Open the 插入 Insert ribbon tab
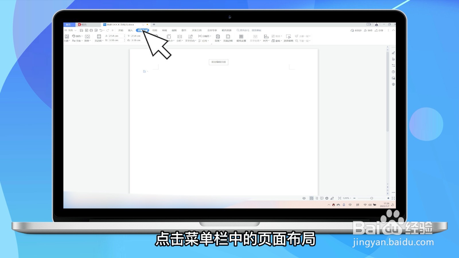The height and width of the screenshot is (258, 459). coord(130,30)
